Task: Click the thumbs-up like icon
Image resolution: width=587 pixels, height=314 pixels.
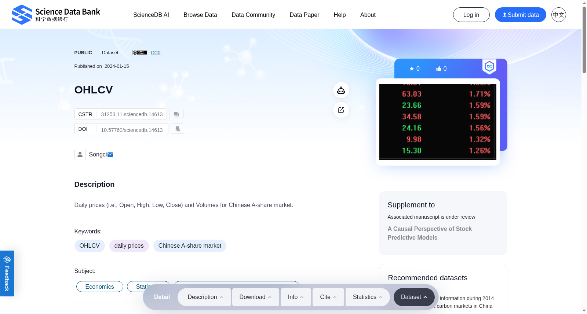Action: tap(439, 69)
